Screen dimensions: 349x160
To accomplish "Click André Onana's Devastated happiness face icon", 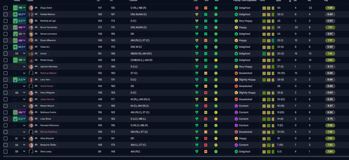I will (236, 86).
